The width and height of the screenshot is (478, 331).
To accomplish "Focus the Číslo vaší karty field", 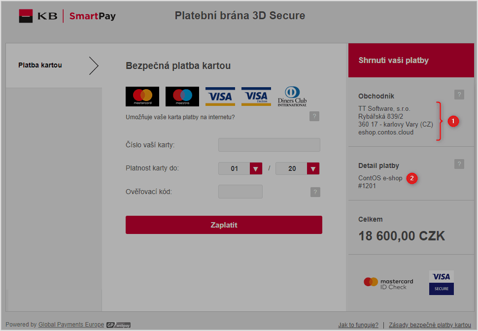I will click(269, 145).
